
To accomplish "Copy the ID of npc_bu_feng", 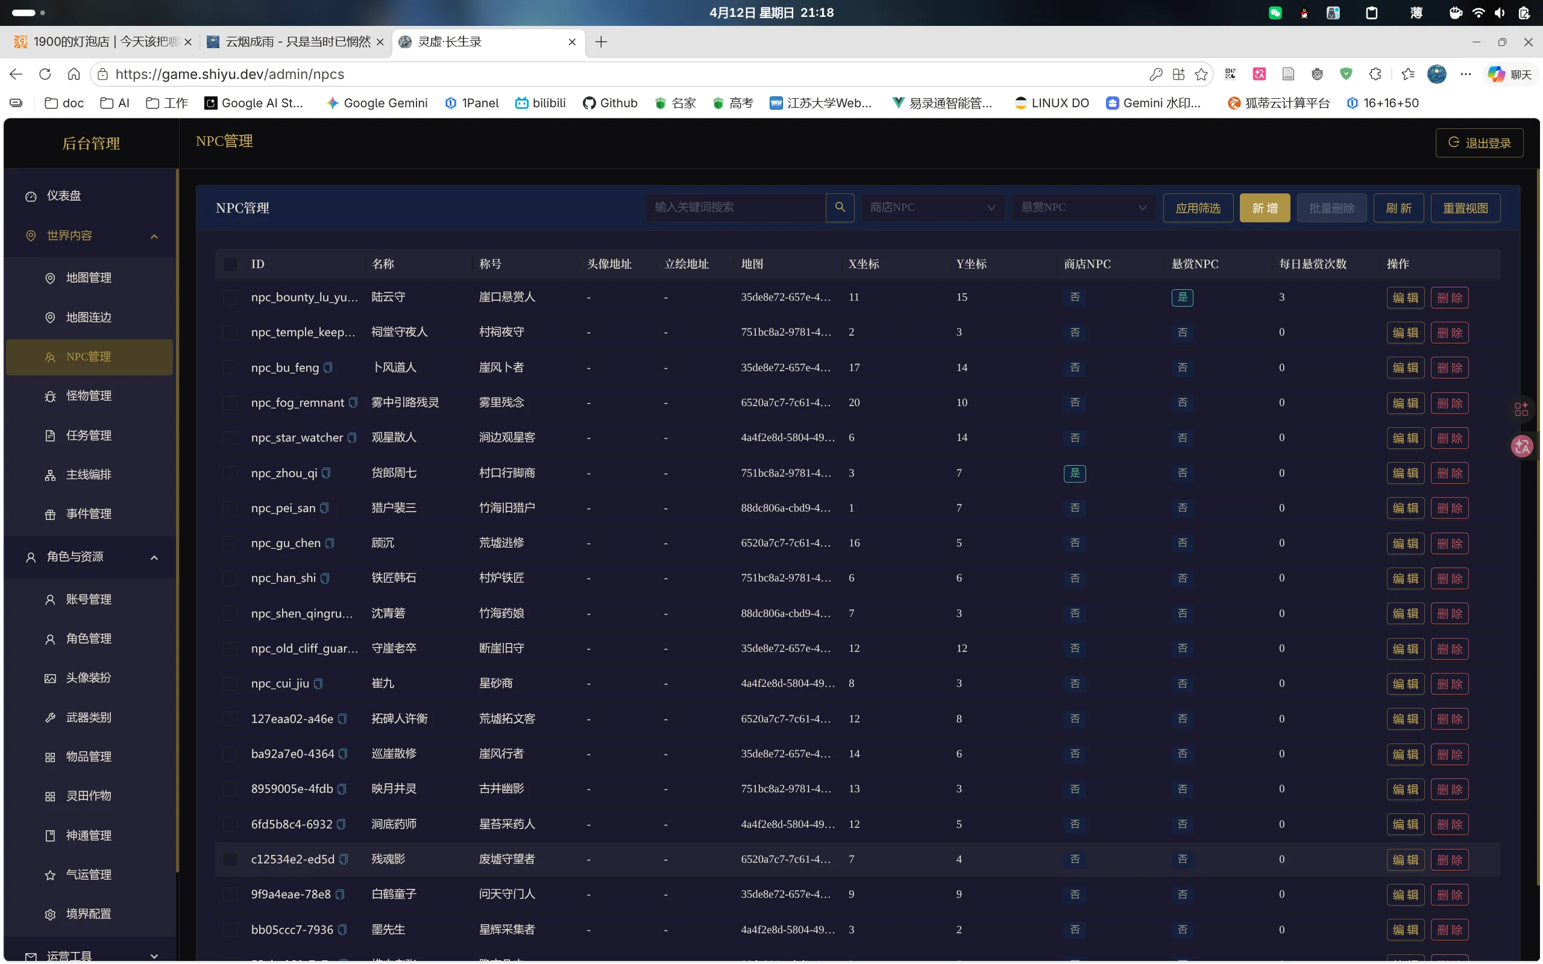I will 328,368.
